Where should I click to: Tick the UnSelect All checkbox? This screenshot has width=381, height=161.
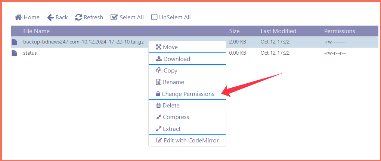pos(154,17)
